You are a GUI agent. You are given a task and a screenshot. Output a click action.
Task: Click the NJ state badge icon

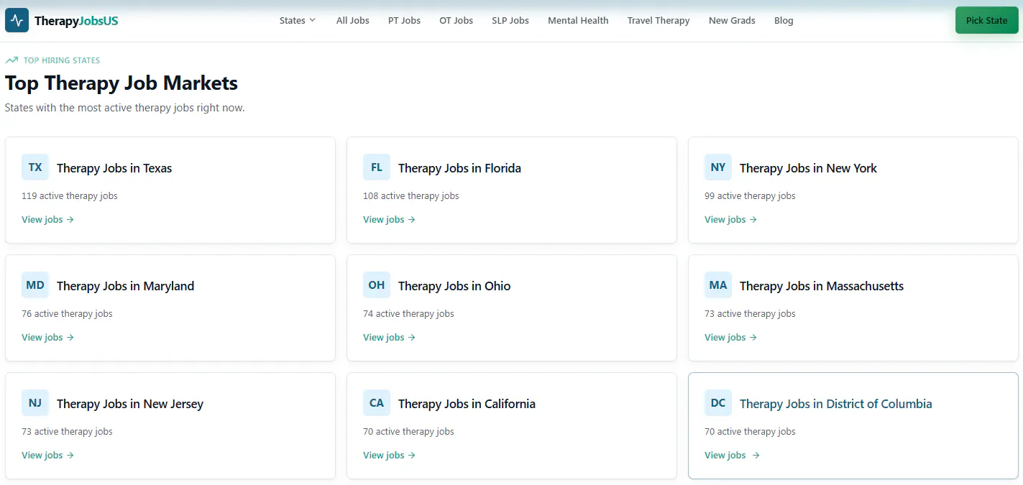click(35, 403)
